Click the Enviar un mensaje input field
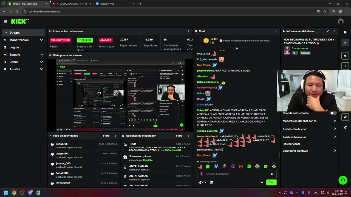Screen dimensions: 351x197 coord(237,174)
